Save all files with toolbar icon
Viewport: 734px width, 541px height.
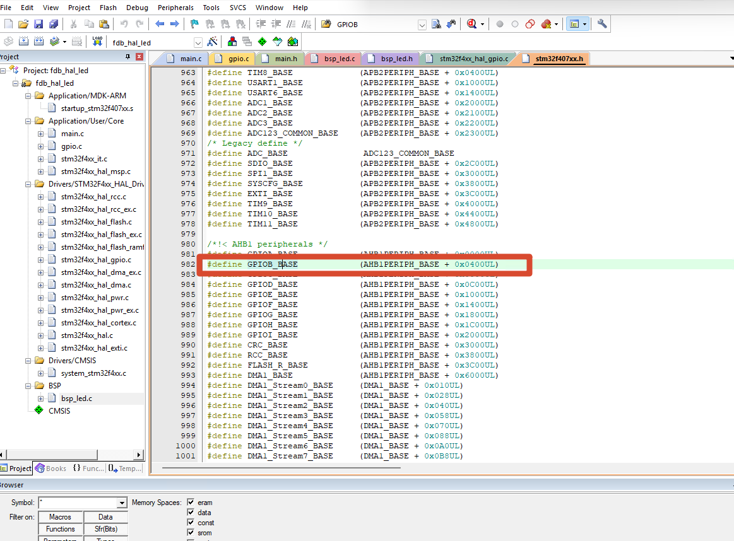(x=54, y=24)
